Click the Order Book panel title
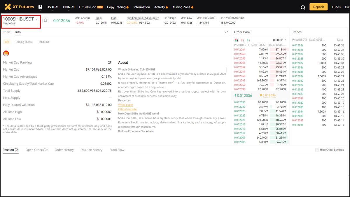The image size is (350, 197). [242, 32]
